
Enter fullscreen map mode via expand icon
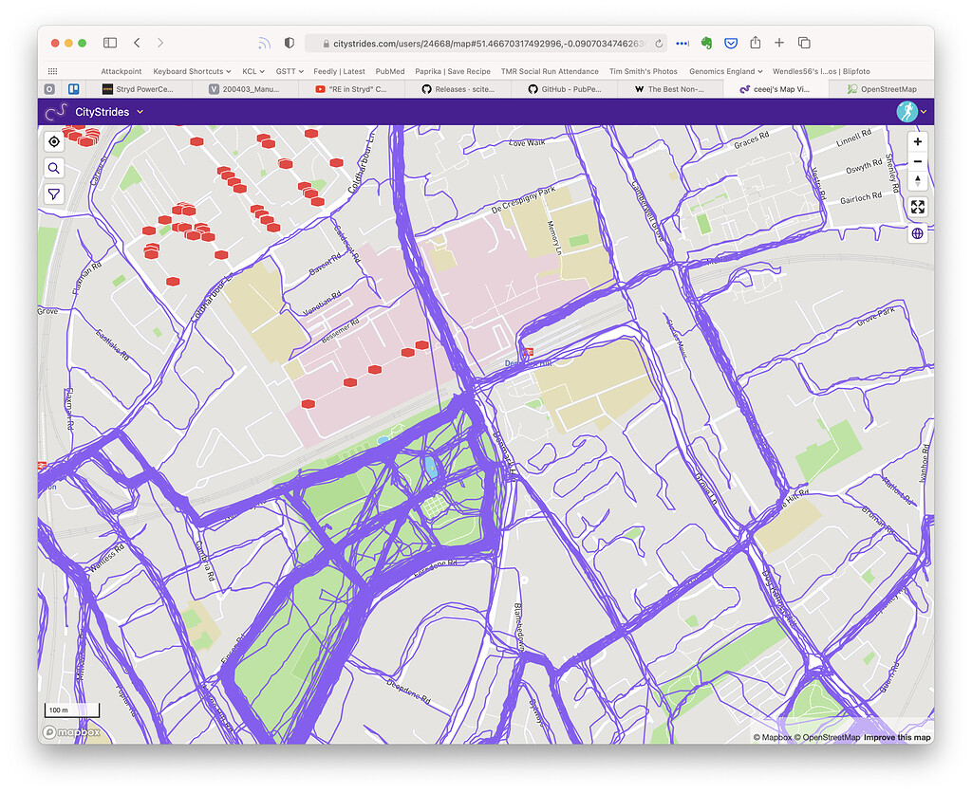point(917,208)
